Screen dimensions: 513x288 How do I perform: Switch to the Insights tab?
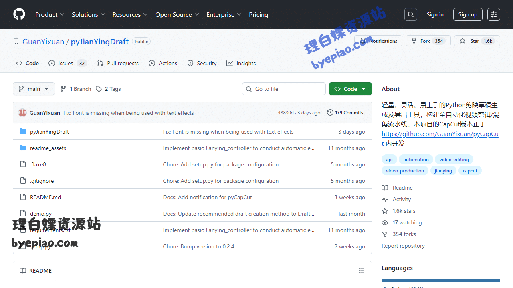(x=241, y=63)
